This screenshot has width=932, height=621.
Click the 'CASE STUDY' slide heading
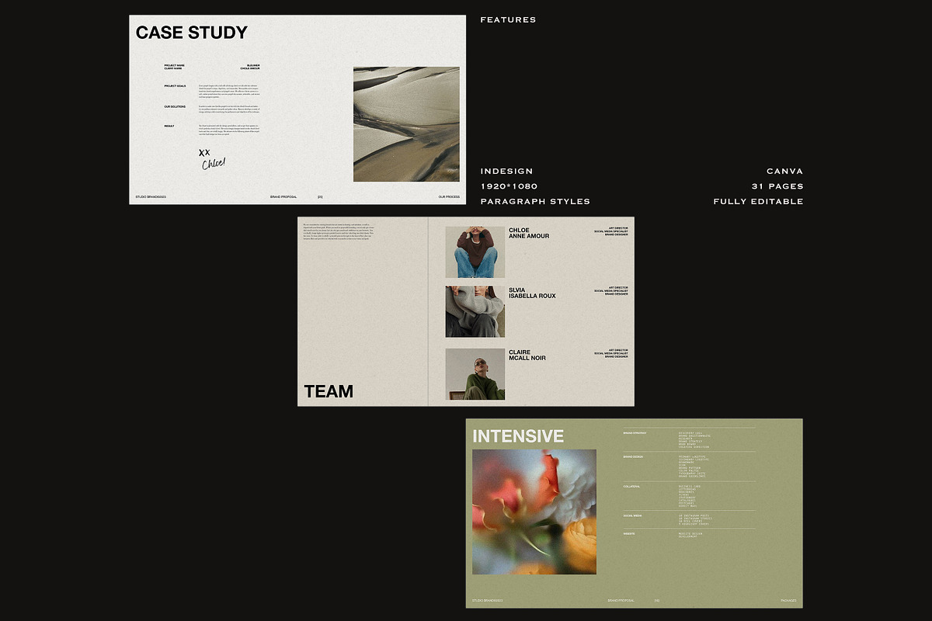pyautogui.click(x=191, y=33)
